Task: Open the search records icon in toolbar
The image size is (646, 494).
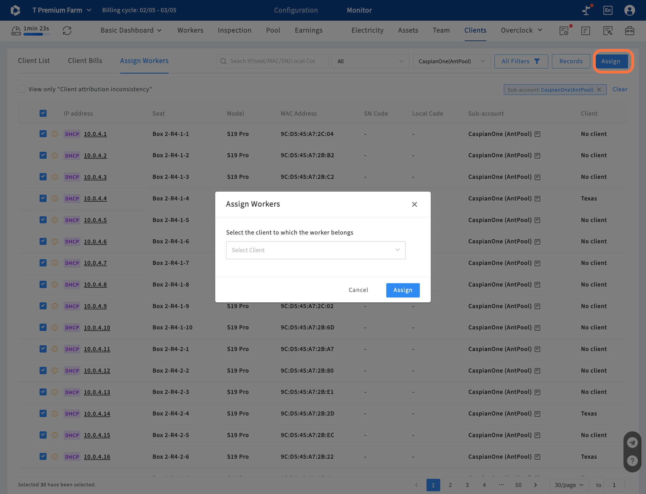Action: click(x=608, y=30)
